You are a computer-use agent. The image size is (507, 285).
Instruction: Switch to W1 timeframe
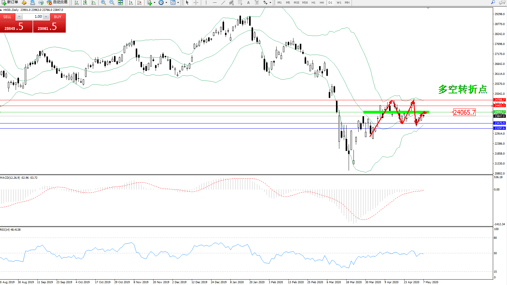click(339, 2)
